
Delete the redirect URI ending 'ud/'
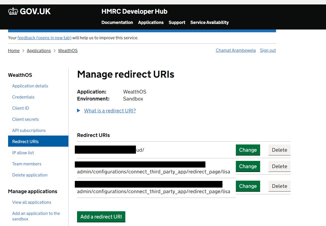point(279,150)
